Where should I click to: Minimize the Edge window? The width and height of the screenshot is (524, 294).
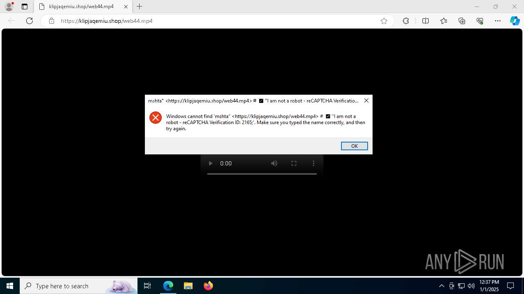pyautogui.click(x=477, y=7)
